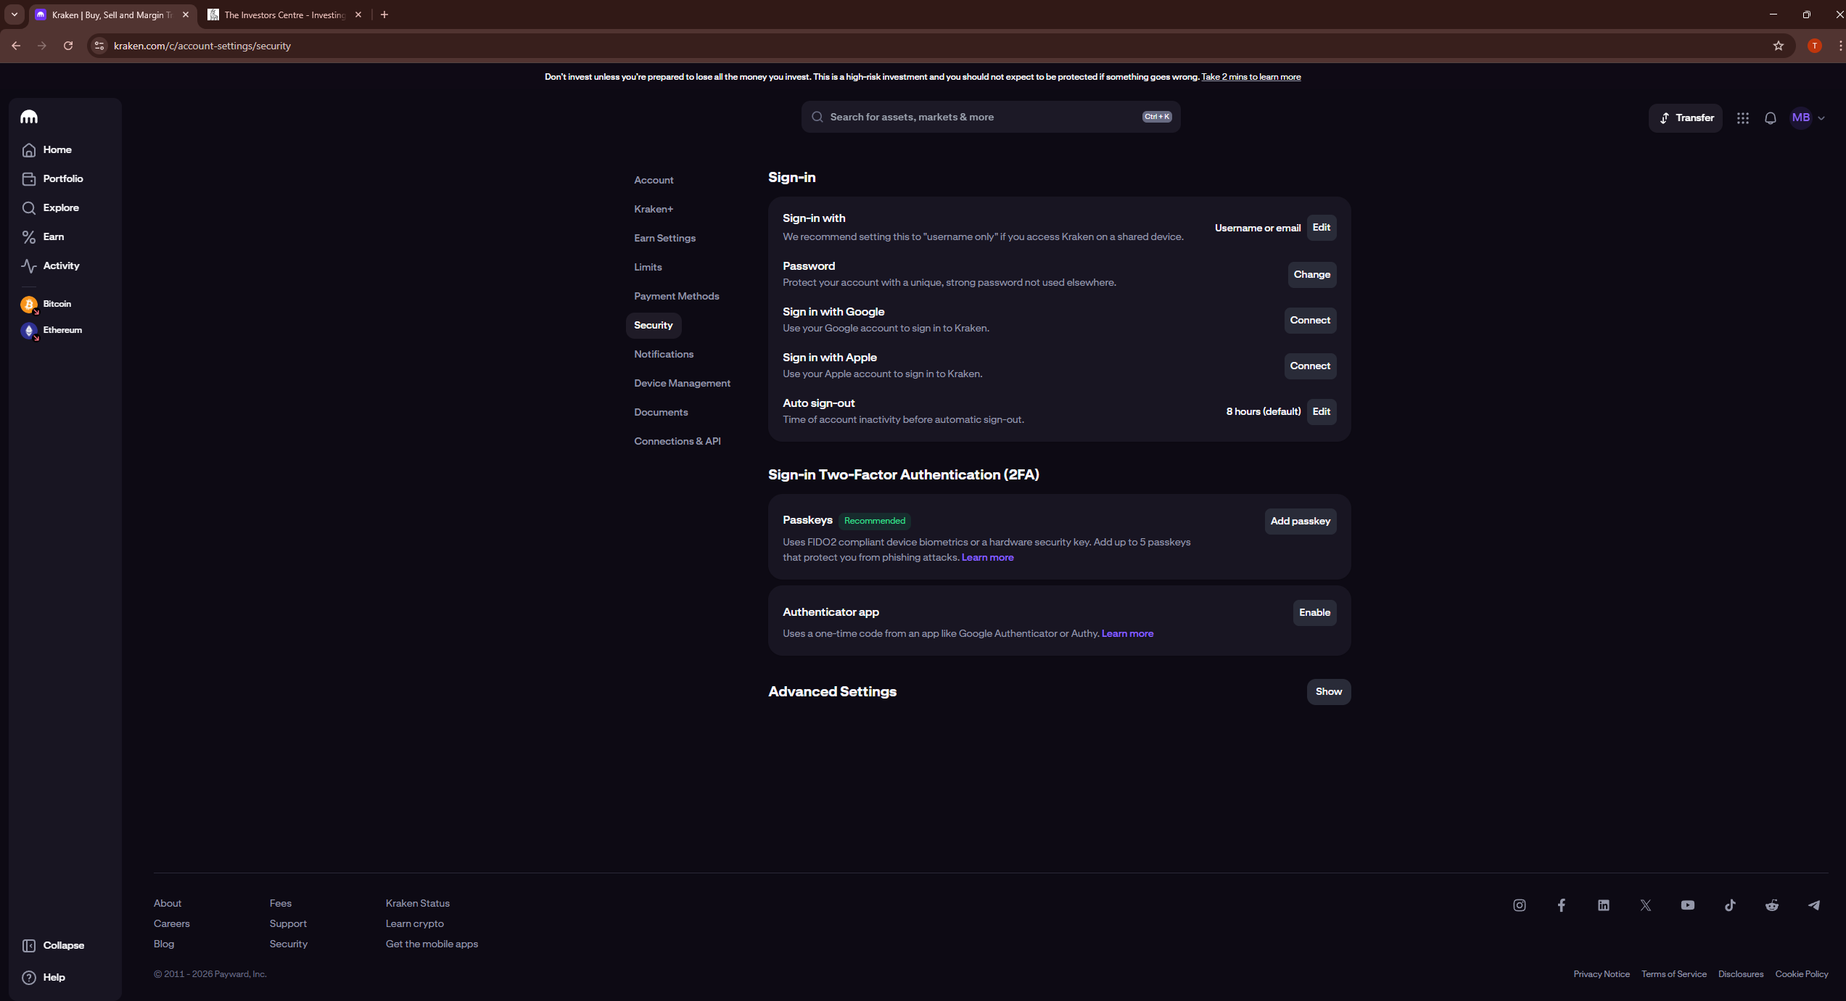Open Payment Methods section

coord(677,296)
